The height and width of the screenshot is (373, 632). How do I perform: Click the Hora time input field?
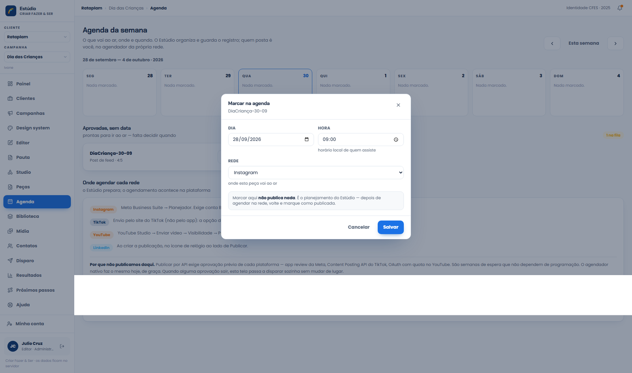tap(361, 139)
